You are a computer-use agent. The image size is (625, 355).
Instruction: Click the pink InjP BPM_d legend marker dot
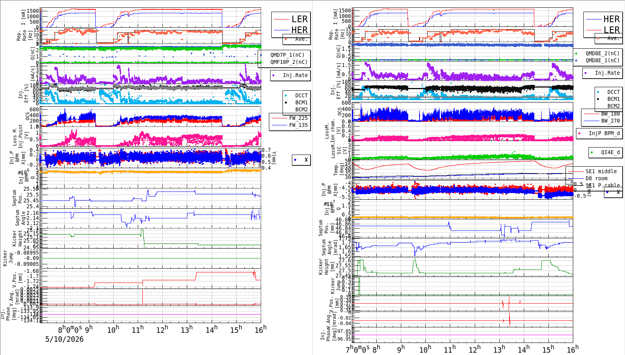tap(579, 134)
